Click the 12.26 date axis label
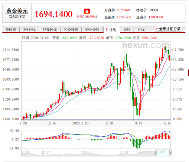Viewport: 189px width, 162px height. tap(52, 123)
